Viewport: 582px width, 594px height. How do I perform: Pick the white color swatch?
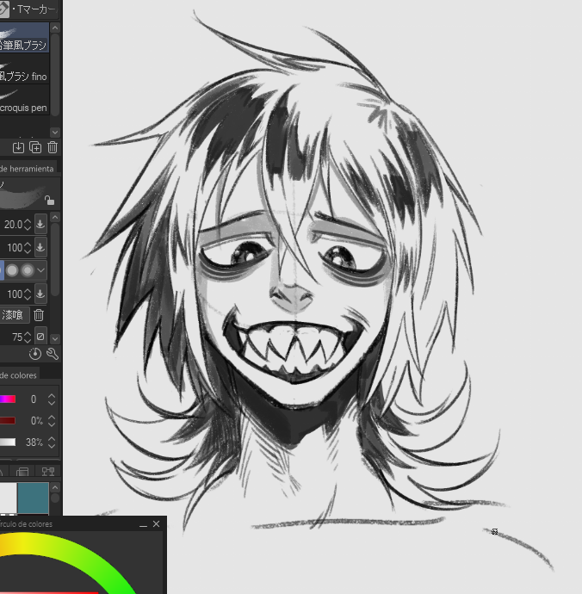9,498
